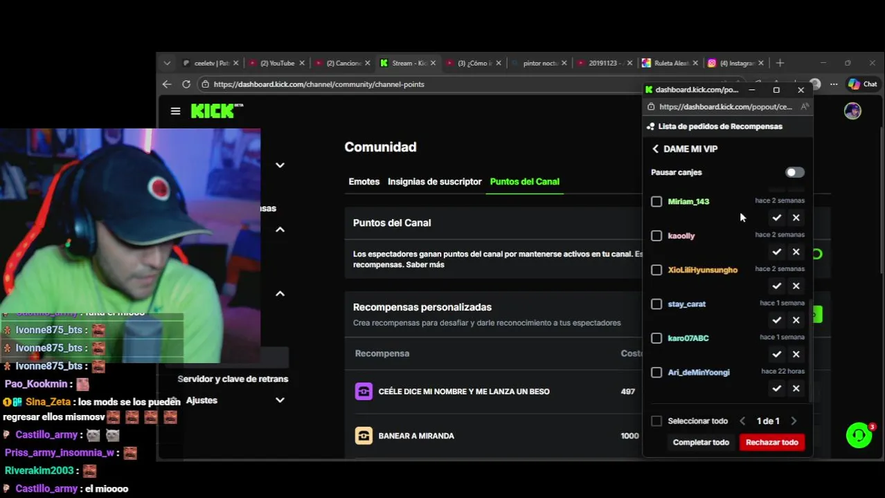885x498 pixels.
Task: Open the Insignias de suscriptor tab
Action: tap(434, 181)
